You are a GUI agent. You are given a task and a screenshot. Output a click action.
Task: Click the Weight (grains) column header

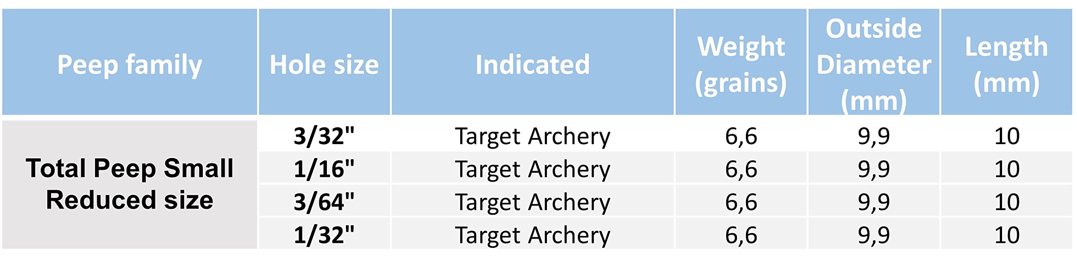(x=741, y=62)
